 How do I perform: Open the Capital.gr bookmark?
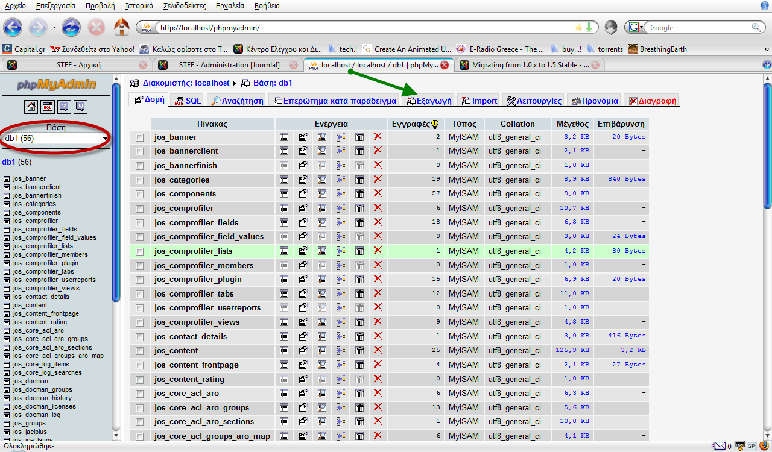click(x=24, y=49)
